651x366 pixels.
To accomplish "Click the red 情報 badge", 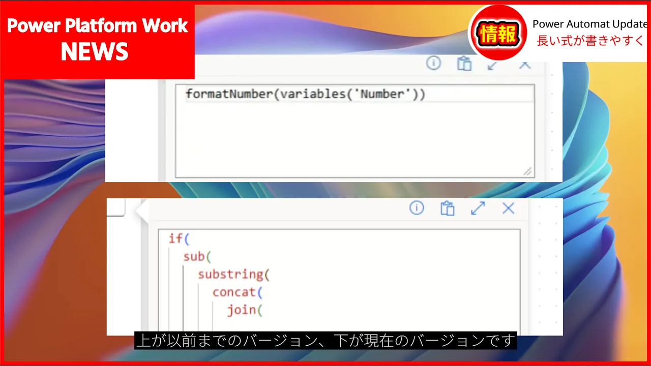I will [x=499, y=34].
